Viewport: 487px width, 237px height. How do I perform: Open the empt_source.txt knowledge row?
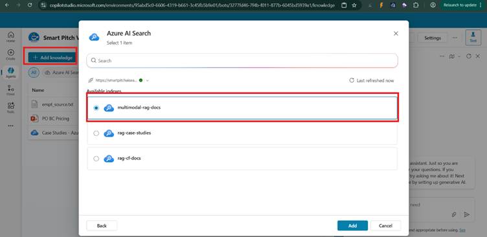coord(54,105)
